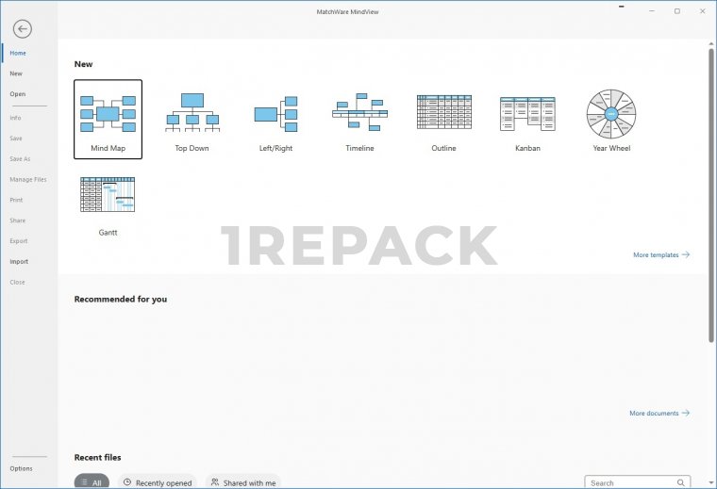Open the Timeline template icon
Screen dimensions: 717x489
[x=359, y=113]
